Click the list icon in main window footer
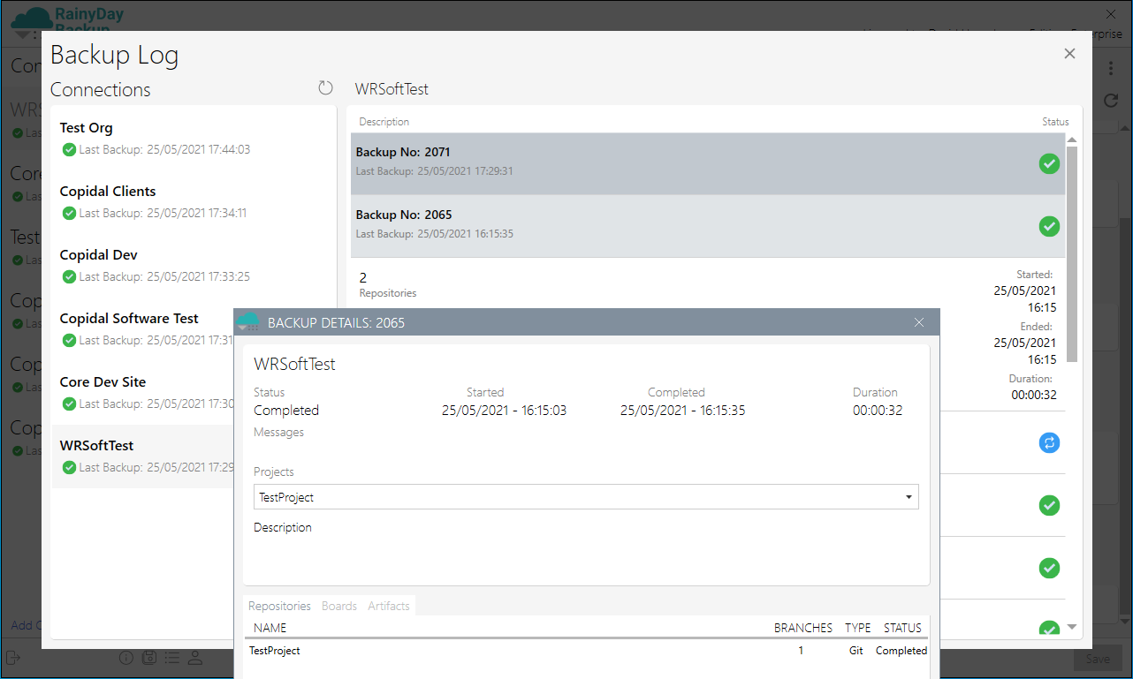 (x=172, y=658)
